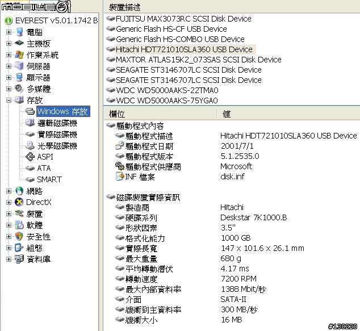360x331 pixels.
Task: Expand the 多媒體 tree node
Action: [9, 89]
